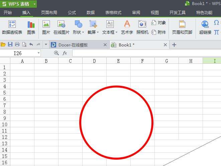Insert 艺术字 word art

[127, 27]
